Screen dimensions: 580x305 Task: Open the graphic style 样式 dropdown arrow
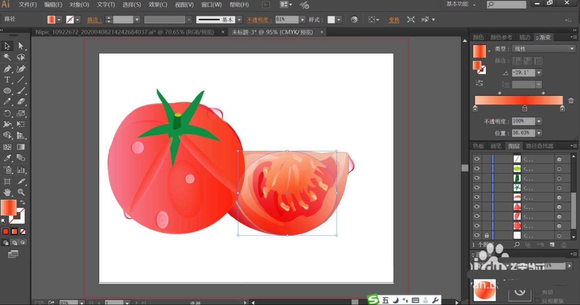point(339,20)
